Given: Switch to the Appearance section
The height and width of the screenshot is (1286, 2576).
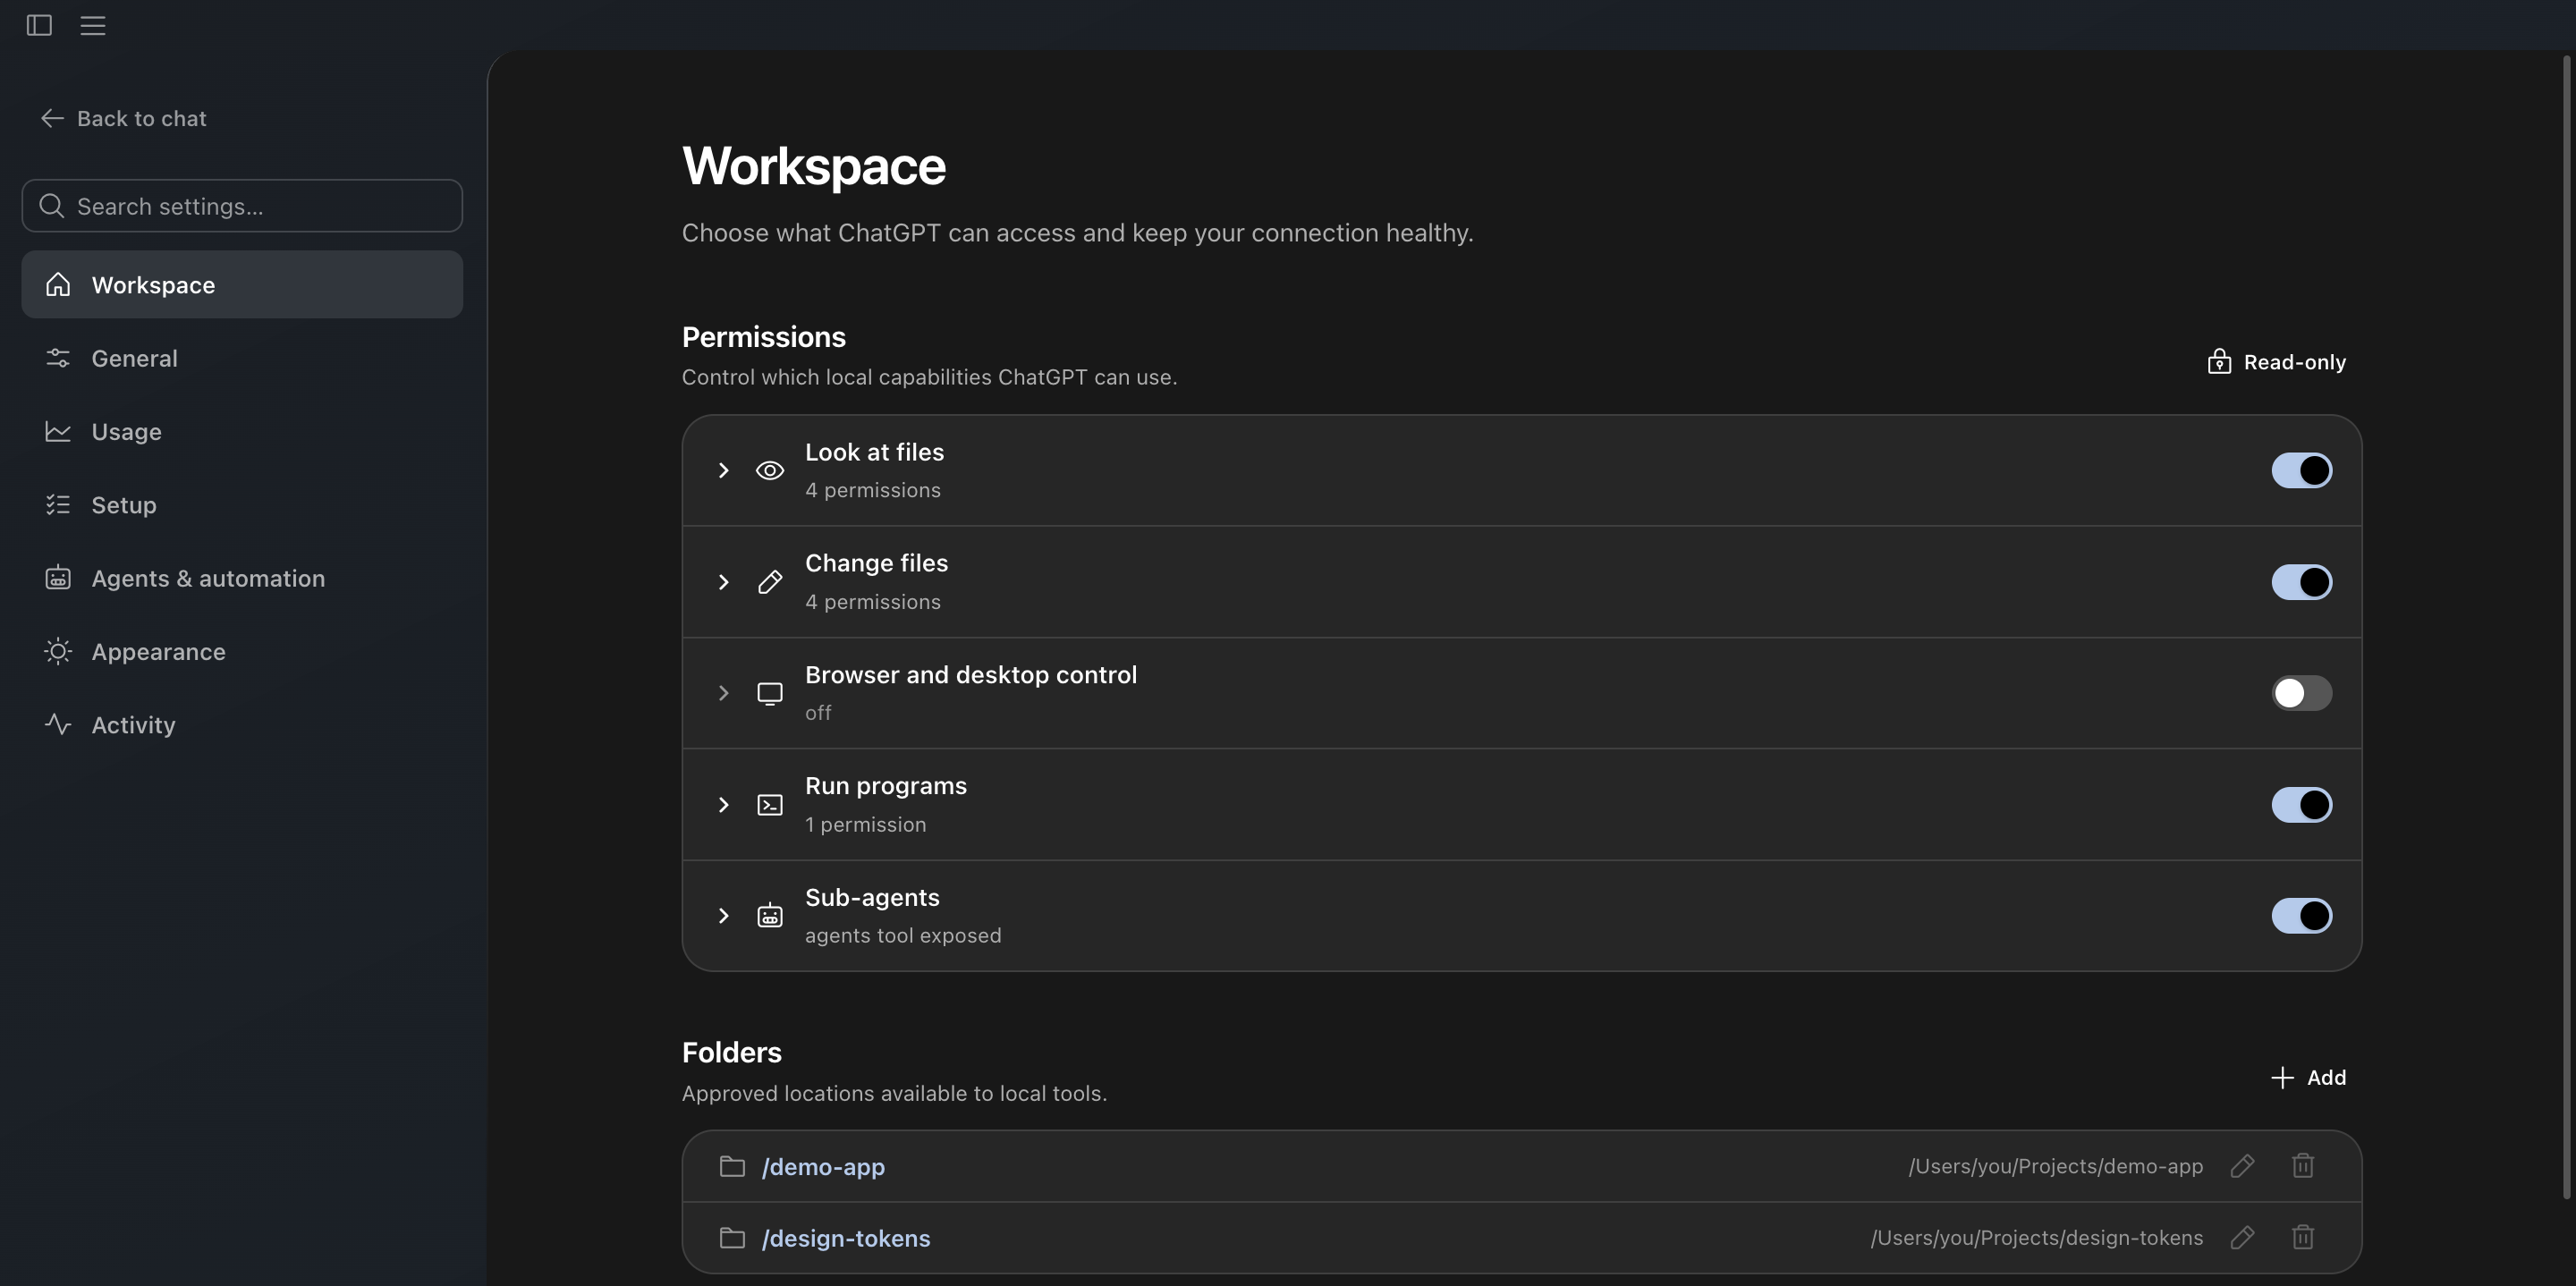Looking at the screenshot, I should 242,652.
